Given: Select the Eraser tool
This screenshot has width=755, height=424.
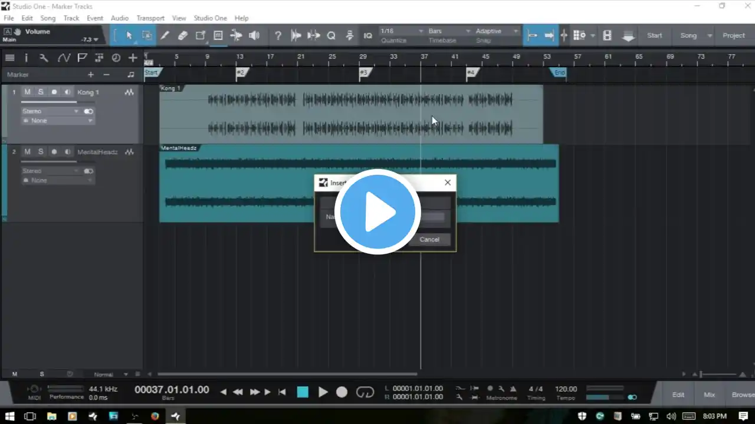Looking at the screenshot, I should (182, 35).
